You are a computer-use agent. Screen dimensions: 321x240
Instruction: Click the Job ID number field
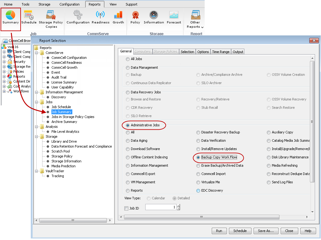[161, 207]
